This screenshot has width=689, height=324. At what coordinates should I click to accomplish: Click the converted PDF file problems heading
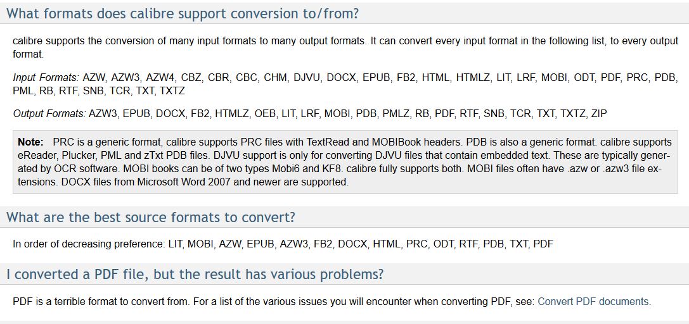tap(195, 275)
